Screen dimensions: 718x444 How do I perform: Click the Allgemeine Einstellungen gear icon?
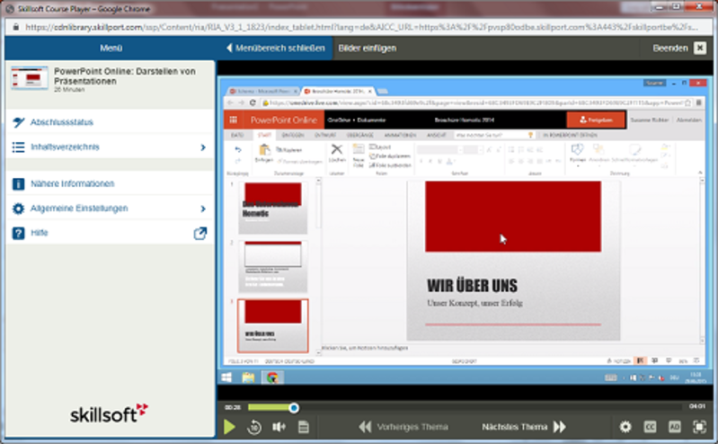(x=18, y=209)
